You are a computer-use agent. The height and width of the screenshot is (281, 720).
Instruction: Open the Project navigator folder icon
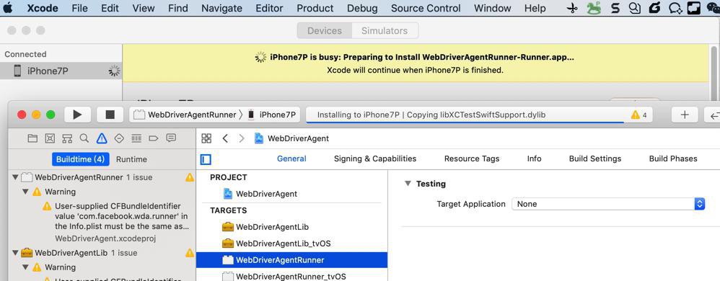[x=32, y=138]
